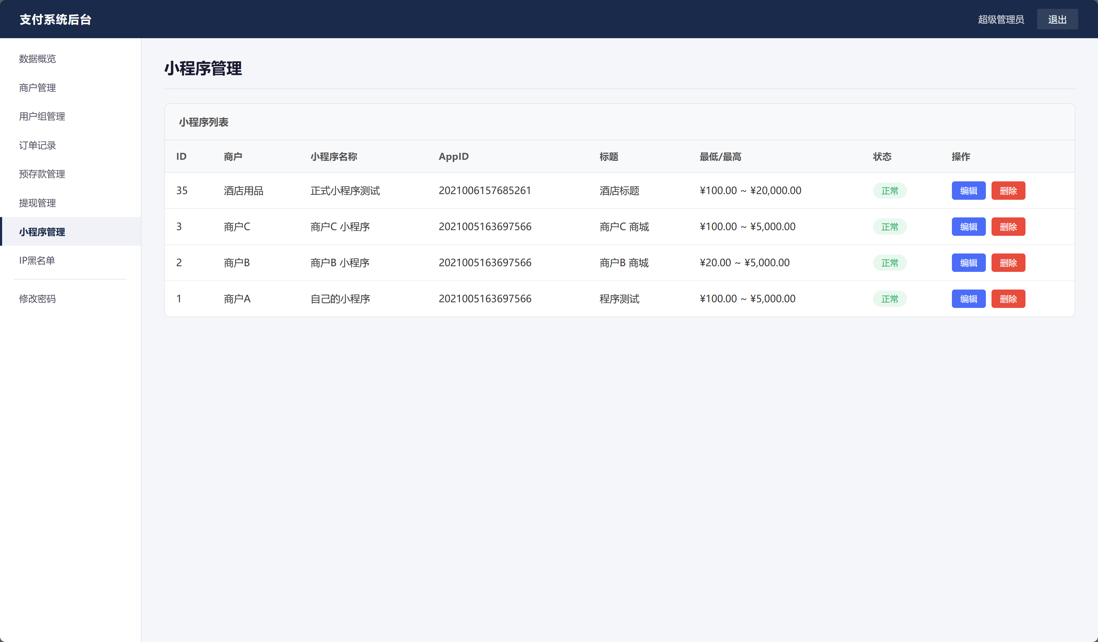Open 用户组管理 sidebar item
The image size is (1098, 642).
pyautogui.click(x=70, y=116)
